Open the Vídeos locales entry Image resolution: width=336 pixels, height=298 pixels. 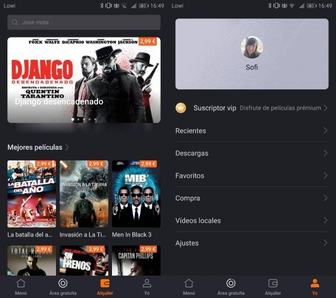(x=252, y=220)
